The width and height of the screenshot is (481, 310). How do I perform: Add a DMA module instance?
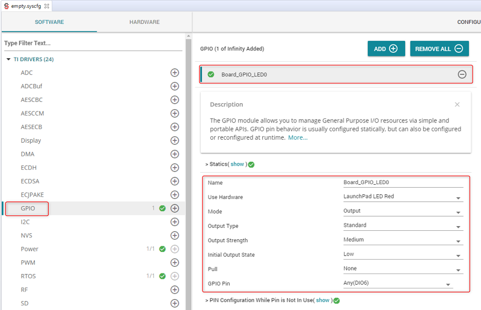175,154
